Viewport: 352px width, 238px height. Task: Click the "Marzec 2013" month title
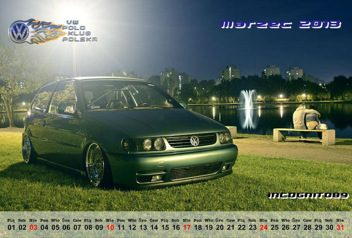281,25
